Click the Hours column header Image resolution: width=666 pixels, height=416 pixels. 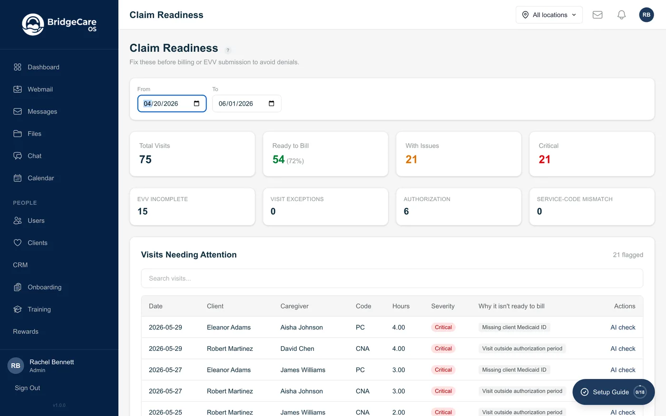point(401,306)
